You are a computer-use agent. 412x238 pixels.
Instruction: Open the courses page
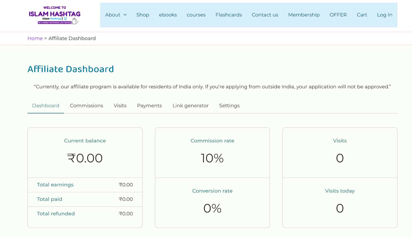(196, 15)
